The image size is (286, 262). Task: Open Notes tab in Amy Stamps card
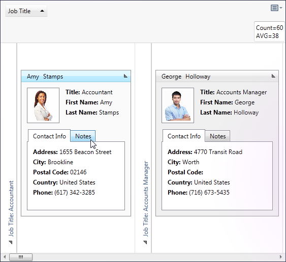83,136
